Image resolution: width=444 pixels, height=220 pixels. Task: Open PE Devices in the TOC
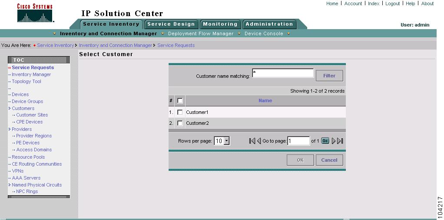click(28, 143)
